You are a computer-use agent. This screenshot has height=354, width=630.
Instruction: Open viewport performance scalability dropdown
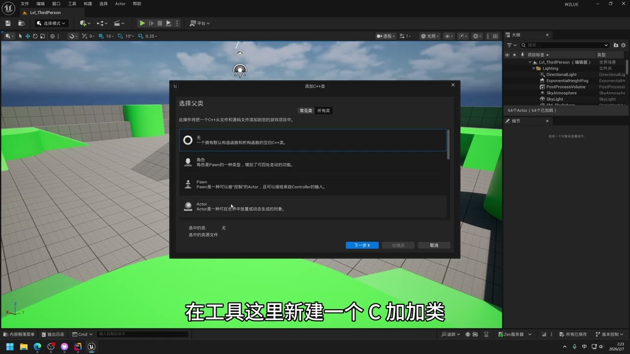pyautogui.click(x=463, y=36)
